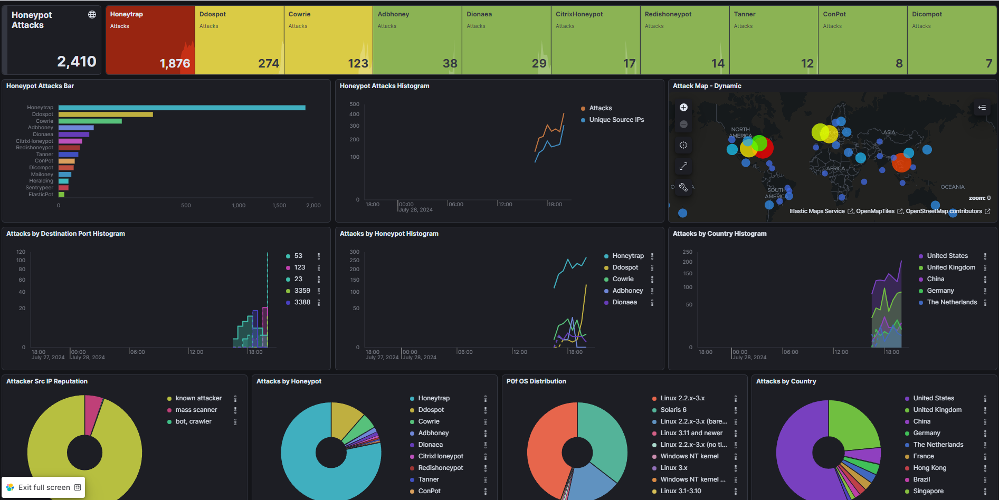Open options for known attacker legend
Image resolution: width=999 pixels, height=500 pixels.
[x=235, y=398]
